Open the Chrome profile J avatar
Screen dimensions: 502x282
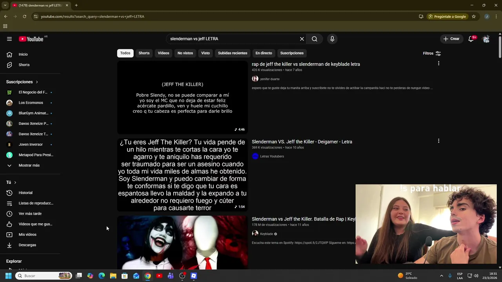click(x=487, y=16)
